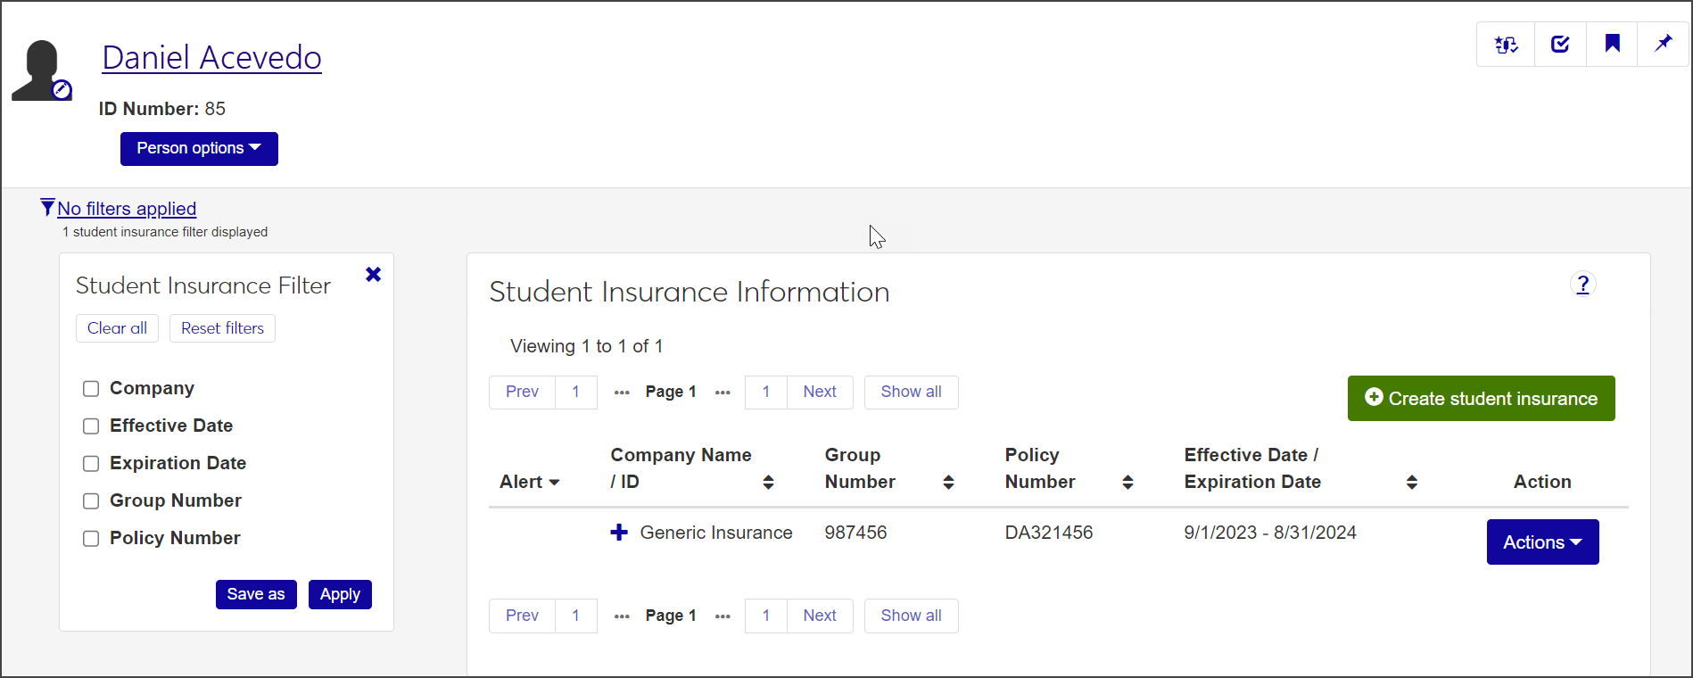The width and height of the screenshot is (1693, 678).
Task: Click the funnel filter icon
Action: (x=47, y=208)
